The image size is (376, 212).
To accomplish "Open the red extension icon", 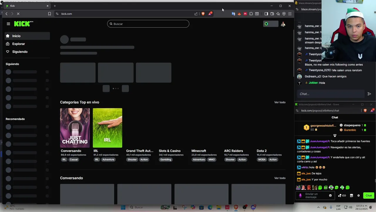I will coord(245,14).
